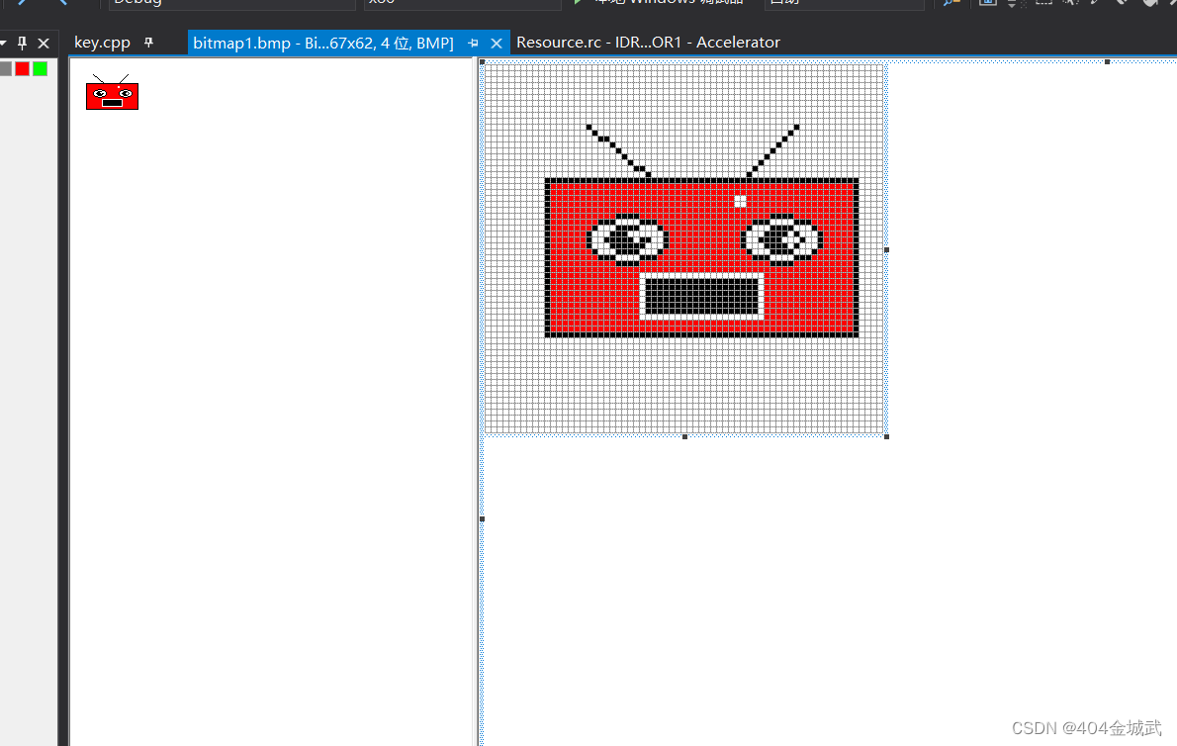Image resolution: width=1177 pixels, height=746 pixels.
Task: Click the bitmap's bottom-right corner sizing handle
Action: point(886,436)
